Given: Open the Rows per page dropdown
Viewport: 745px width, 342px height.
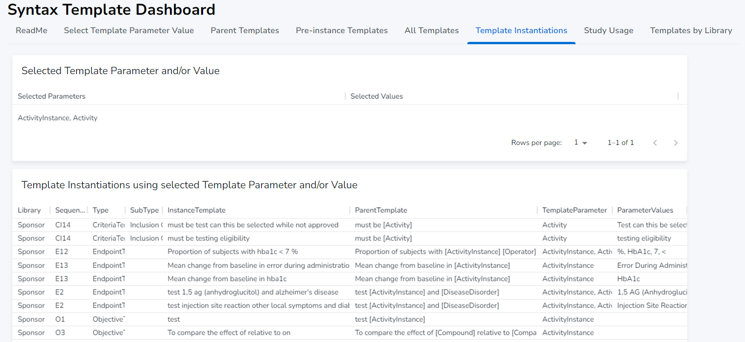Looking at the screenshot, I should pos(581,143).
